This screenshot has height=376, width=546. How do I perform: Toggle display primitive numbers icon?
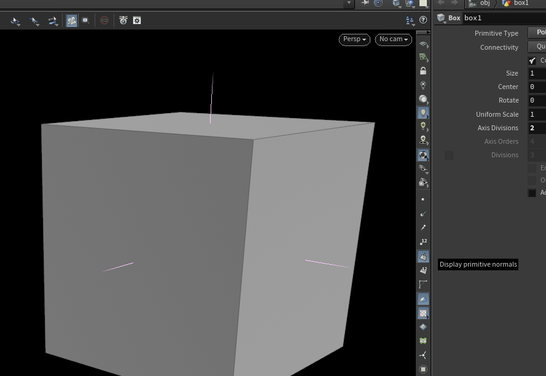click(x=423, y=270)
